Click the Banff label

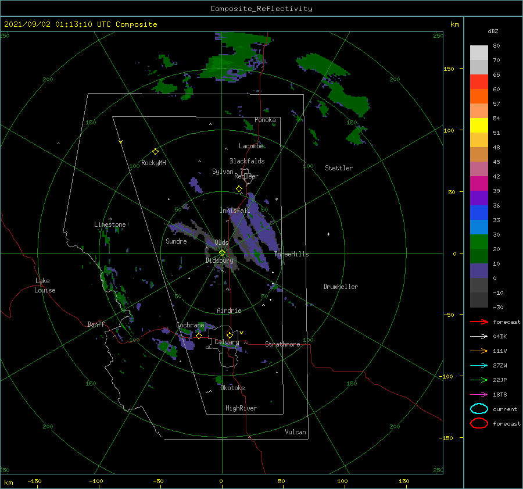pos(96,324)
